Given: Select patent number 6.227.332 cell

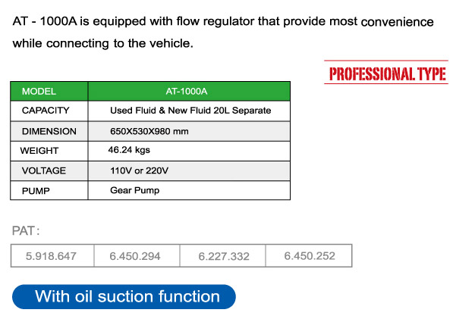Looking at the screenshot, I should point(222,256).
